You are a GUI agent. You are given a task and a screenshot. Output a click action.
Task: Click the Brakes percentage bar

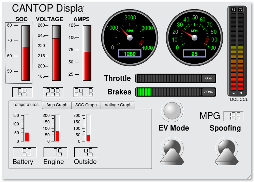click(x=176, y=92)
